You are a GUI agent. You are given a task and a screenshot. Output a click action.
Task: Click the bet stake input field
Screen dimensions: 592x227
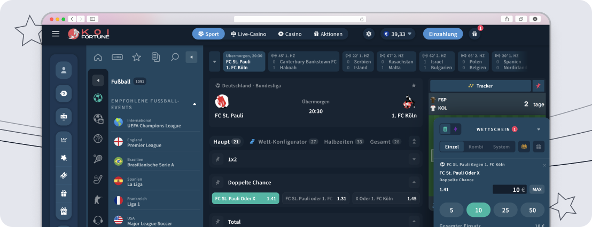click(510, 189)
